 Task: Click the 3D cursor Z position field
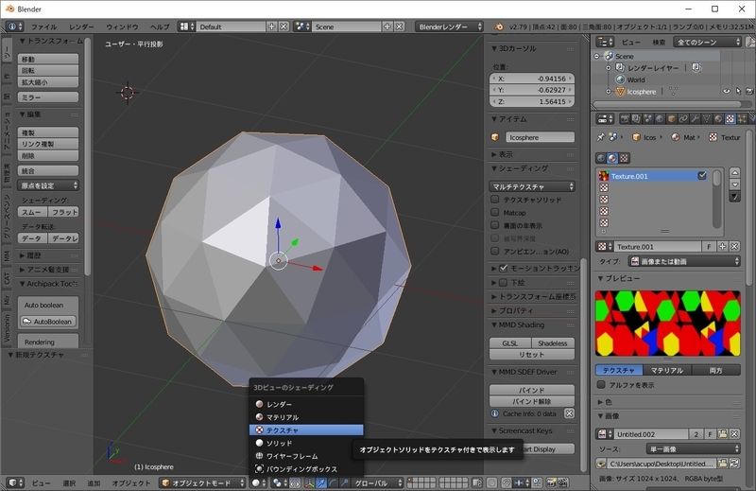(x=532, y=101)
